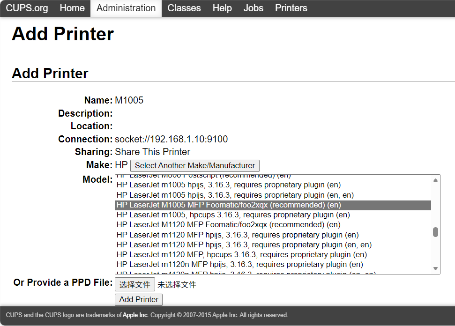Select HP LaserJet m1120 MFP, hpcups model
The width and height of the screenshot is (455, 326).
273,255
